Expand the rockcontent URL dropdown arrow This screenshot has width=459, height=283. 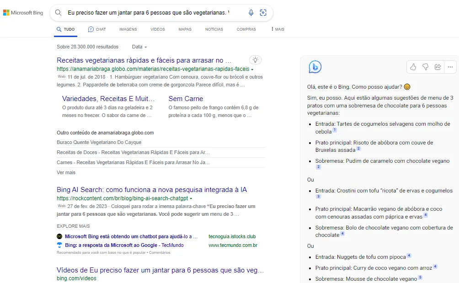tap(191, 198)
